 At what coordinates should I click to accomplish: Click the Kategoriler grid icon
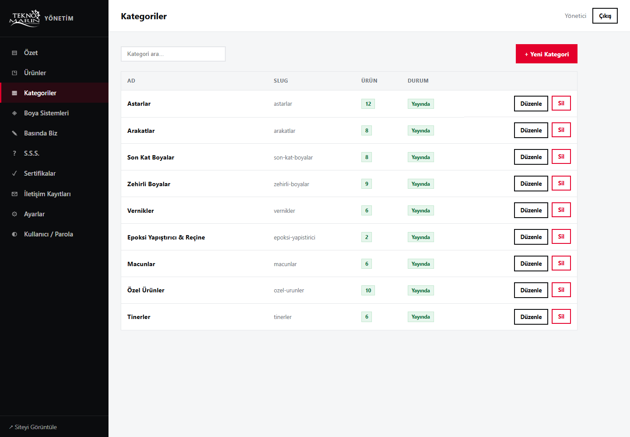pyautogui.click(x=14, y=93)
